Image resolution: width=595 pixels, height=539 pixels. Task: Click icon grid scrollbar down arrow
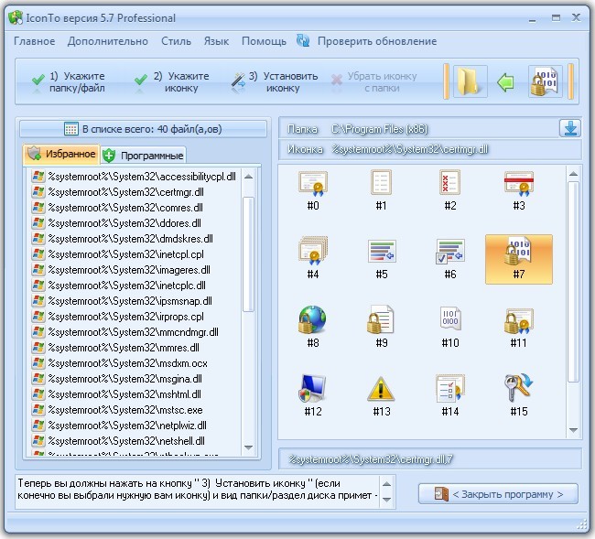[x=573, y=430]
